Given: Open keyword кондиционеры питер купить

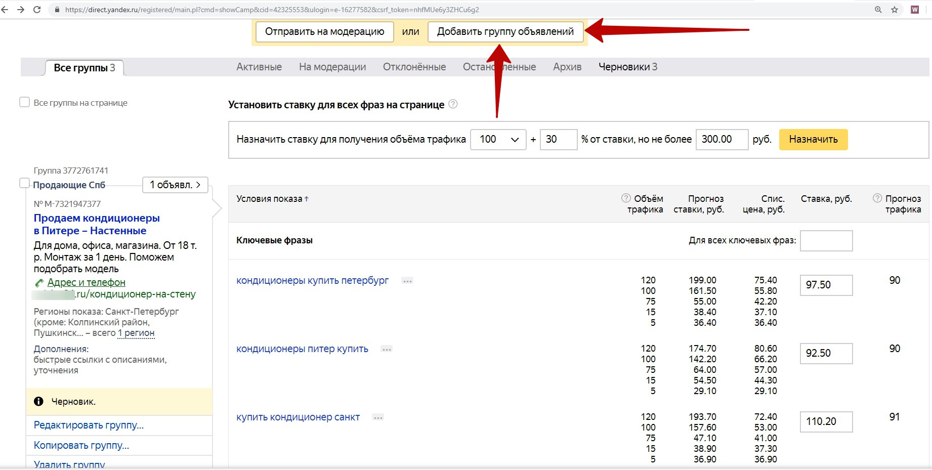Looking at the screenshot, I should 302,349.
